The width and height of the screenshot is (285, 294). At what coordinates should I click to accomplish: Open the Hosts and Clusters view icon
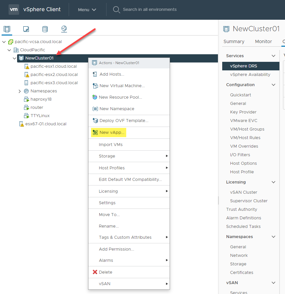(x=7, y=29)
